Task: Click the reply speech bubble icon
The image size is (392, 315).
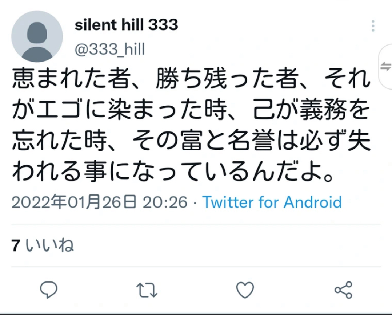Action: [49, 290]
